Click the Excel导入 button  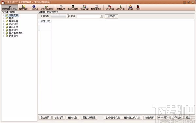163,118
